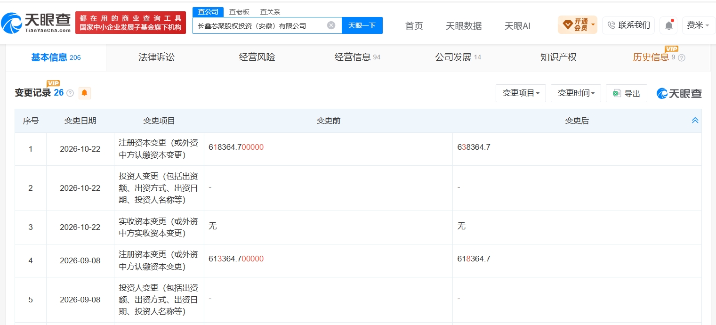Image resolution: width=716 pixels, height=325 pixels.
Task: Open 天眼AI in top navigation
Action: click(x=517, y=26)
